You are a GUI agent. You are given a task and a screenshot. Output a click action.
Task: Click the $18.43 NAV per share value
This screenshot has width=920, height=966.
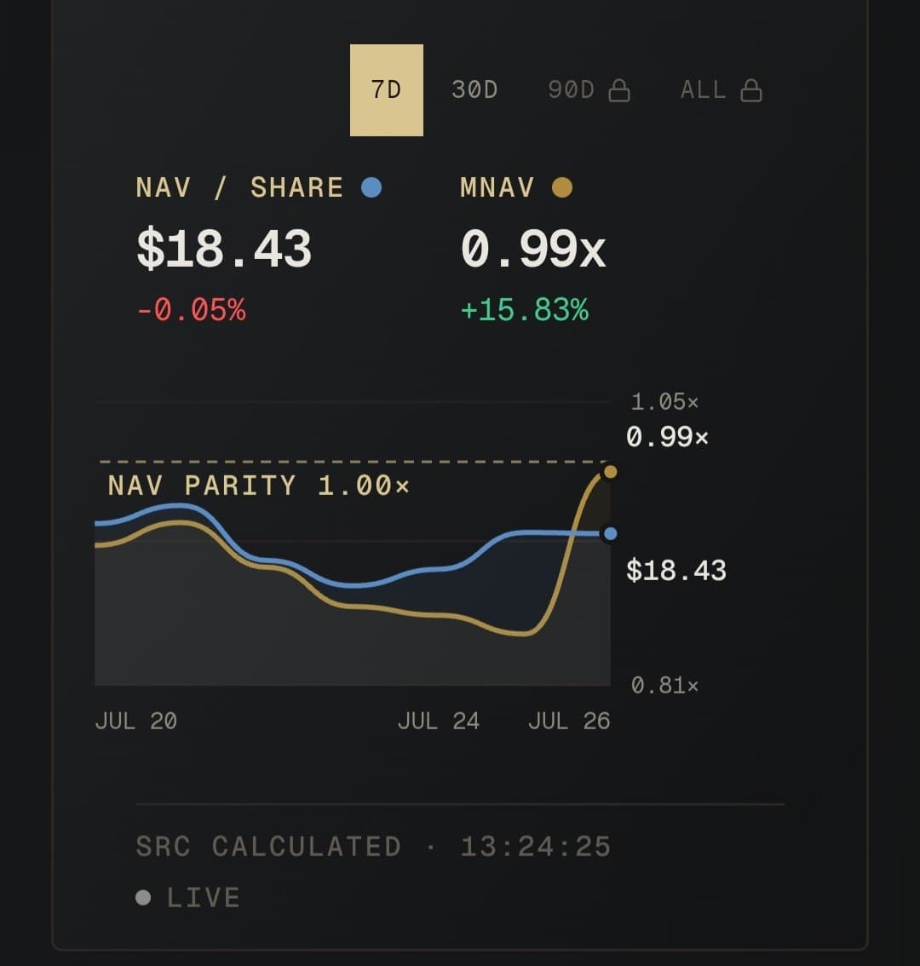[x=224, y=249]
